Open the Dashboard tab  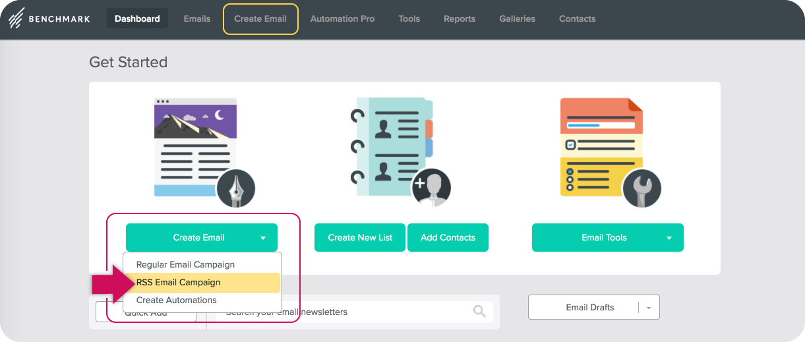click(137, 18)
